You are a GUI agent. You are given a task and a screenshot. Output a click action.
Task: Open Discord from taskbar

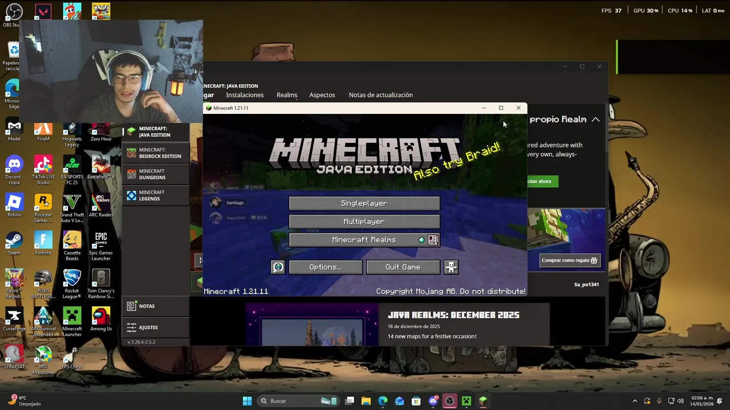[433, 401]
